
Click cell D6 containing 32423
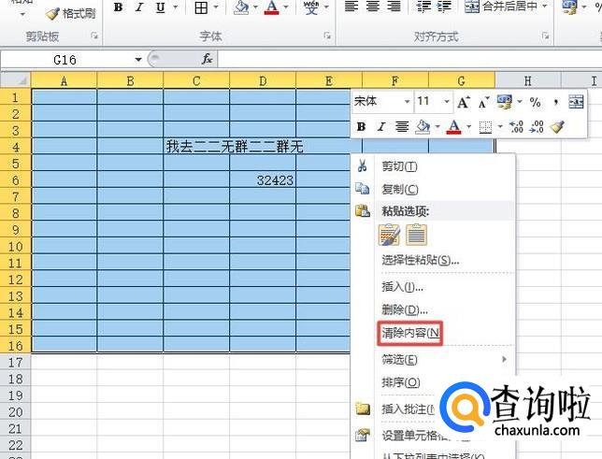point(263,180)
